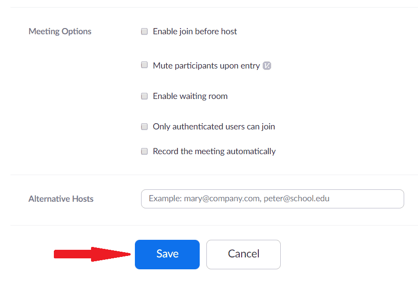
Task: Toggle Only authenticated users can join checkbox
Action: click(x=144, y=127)
